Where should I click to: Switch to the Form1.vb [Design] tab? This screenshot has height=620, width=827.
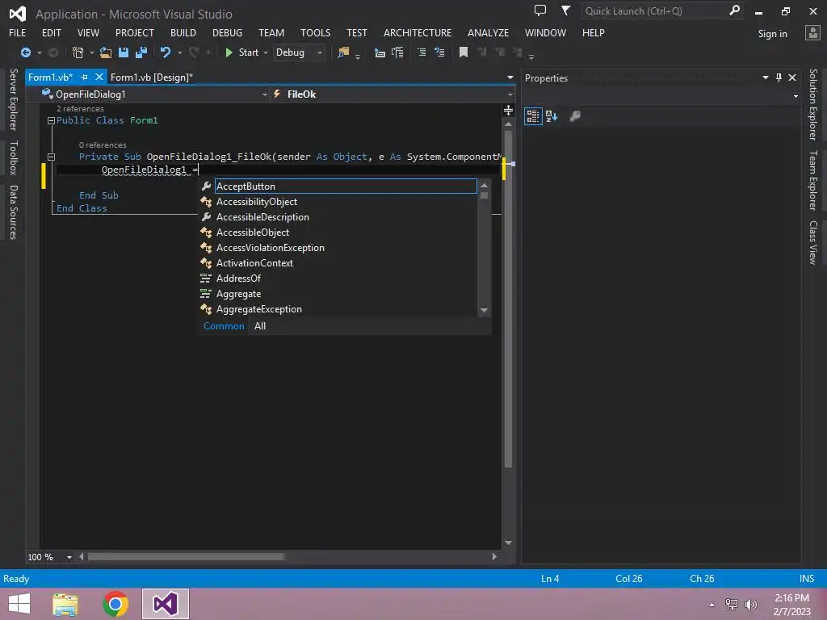(151, 77)
